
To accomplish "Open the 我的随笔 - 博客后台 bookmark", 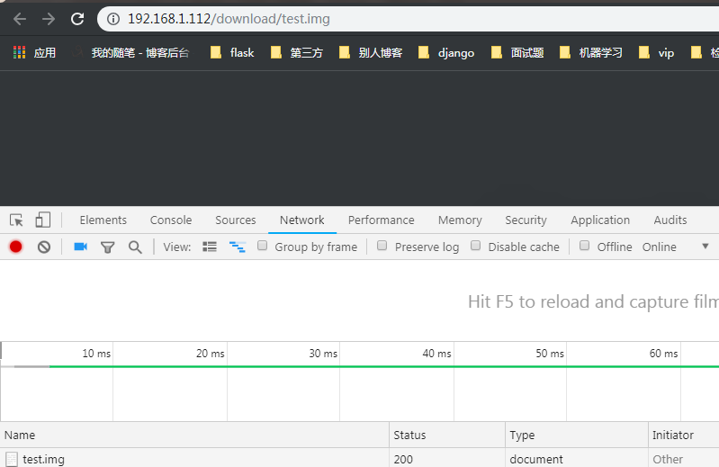I will click(133, 53).
